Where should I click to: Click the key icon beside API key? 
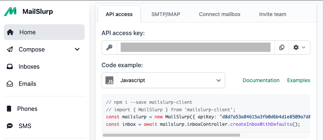pyautogui.click(x=109, y=47)
